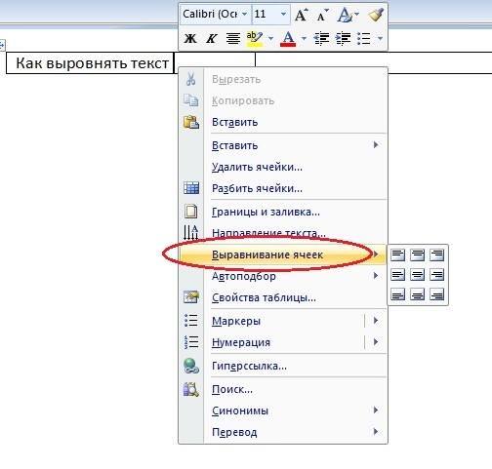
Task: Click the Grow Font icon
Action: point(301,15)
